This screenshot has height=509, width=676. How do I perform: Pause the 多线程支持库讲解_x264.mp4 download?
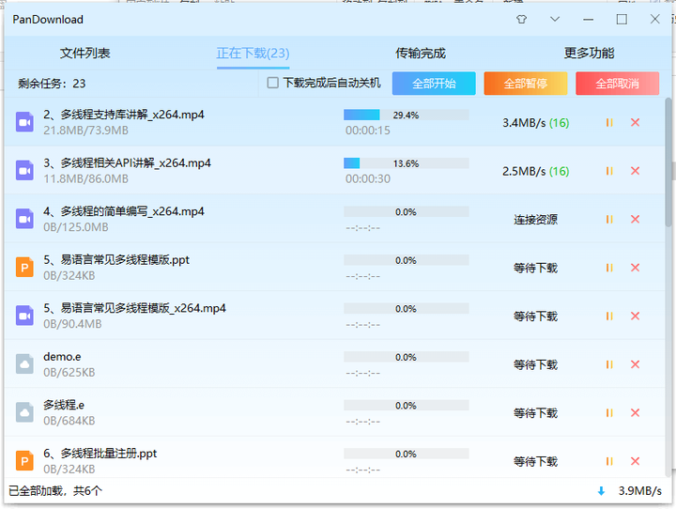coord(609,122)
